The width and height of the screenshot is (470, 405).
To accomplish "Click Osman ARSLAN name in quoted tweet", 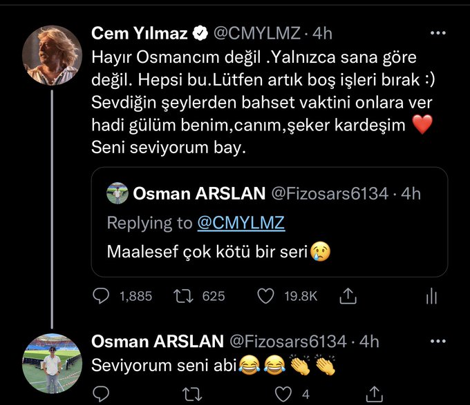I will click(x=199, y=194).
